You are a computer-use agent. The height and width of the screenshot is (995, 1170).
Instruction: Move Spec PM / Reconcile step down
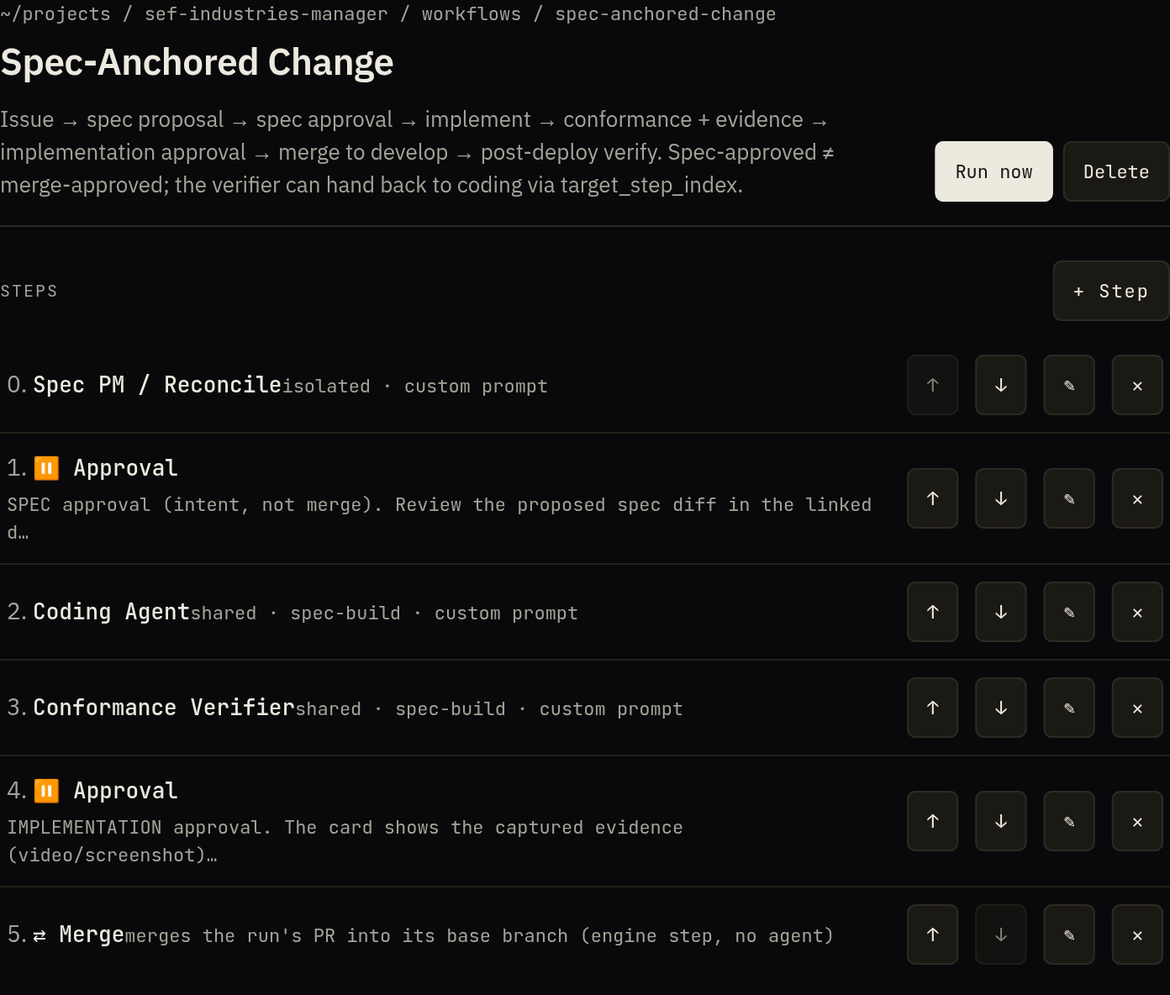click(x=1000, y=385)
